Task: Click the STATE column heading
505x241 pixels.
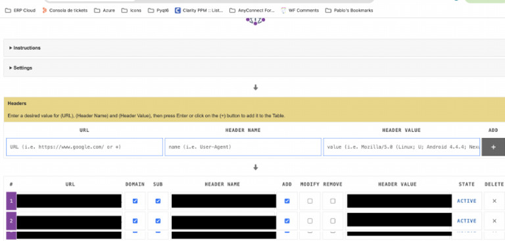Action: [x=467, y=185]
